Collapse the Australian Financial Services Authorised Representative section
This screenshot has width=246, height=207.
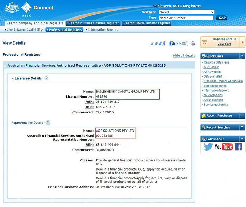[5, 66]
